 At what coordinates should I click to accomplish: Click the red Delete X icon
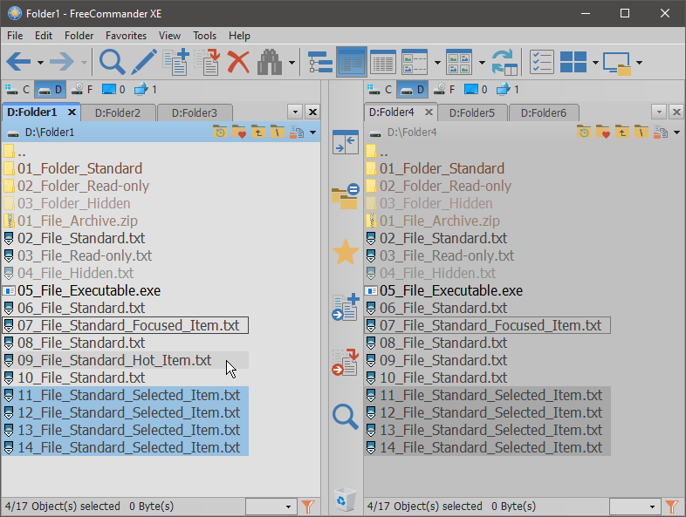click(238, 62)
